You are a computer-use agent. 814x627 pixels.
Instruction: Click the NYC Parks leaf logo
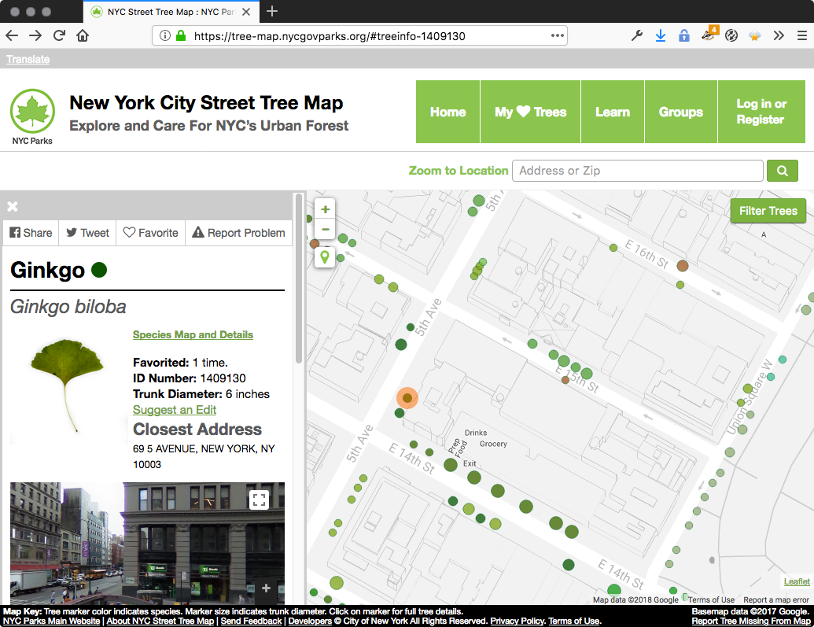(x=32, y=111)
